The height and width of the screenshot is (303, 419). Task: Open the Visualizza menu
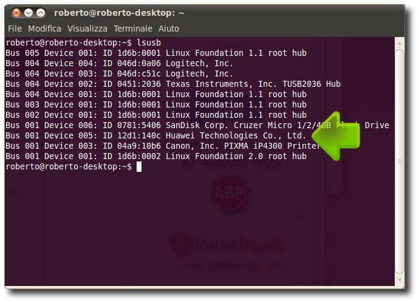[87, 29]
